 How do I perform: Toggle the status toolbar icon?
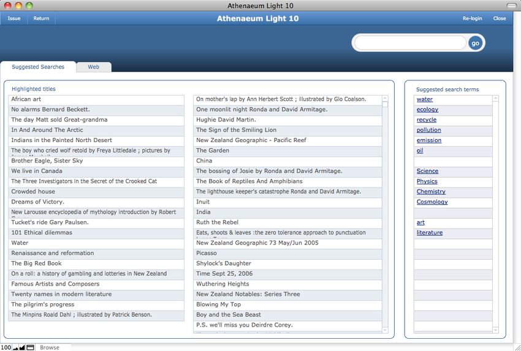(x=30, y=347)
